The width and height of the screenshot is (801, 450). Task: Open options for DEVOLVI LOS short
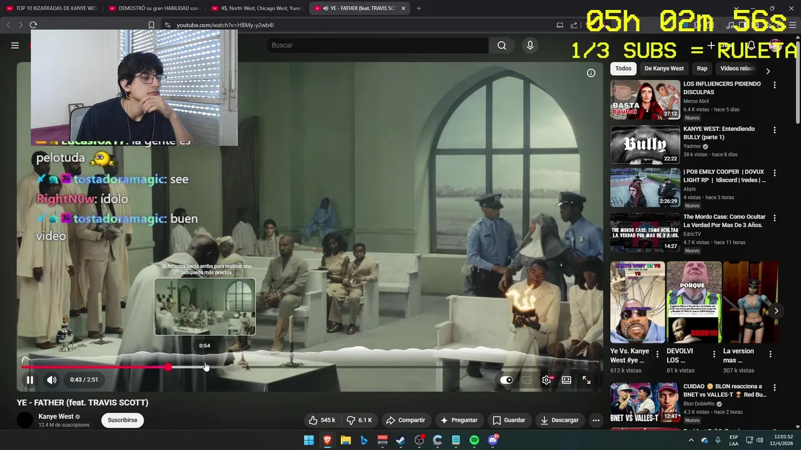(714, 354)
